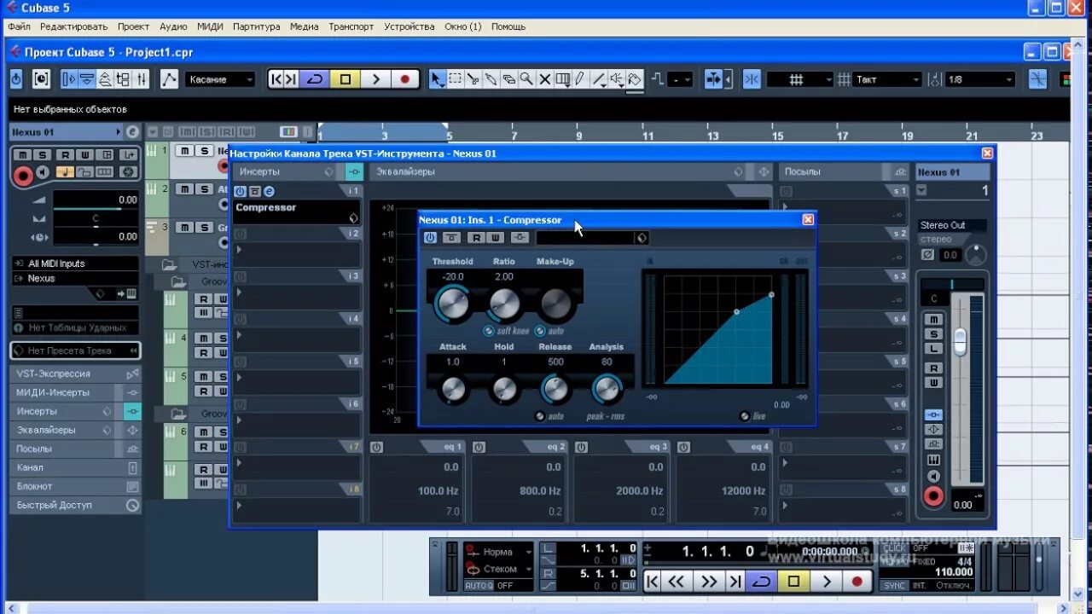Viewport: 1092px width, 614px height.
Task: Open the quantize 1/8 dropdown
Action: [979, 79]
